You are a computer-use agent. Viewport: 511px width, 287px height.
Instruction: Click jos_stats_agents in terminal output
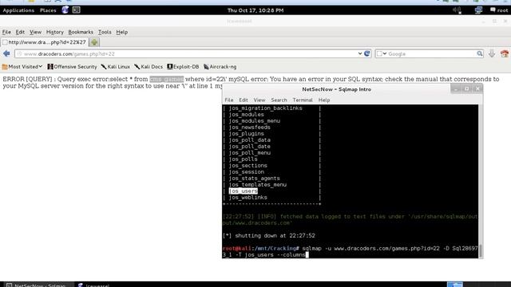click(254, 179)
